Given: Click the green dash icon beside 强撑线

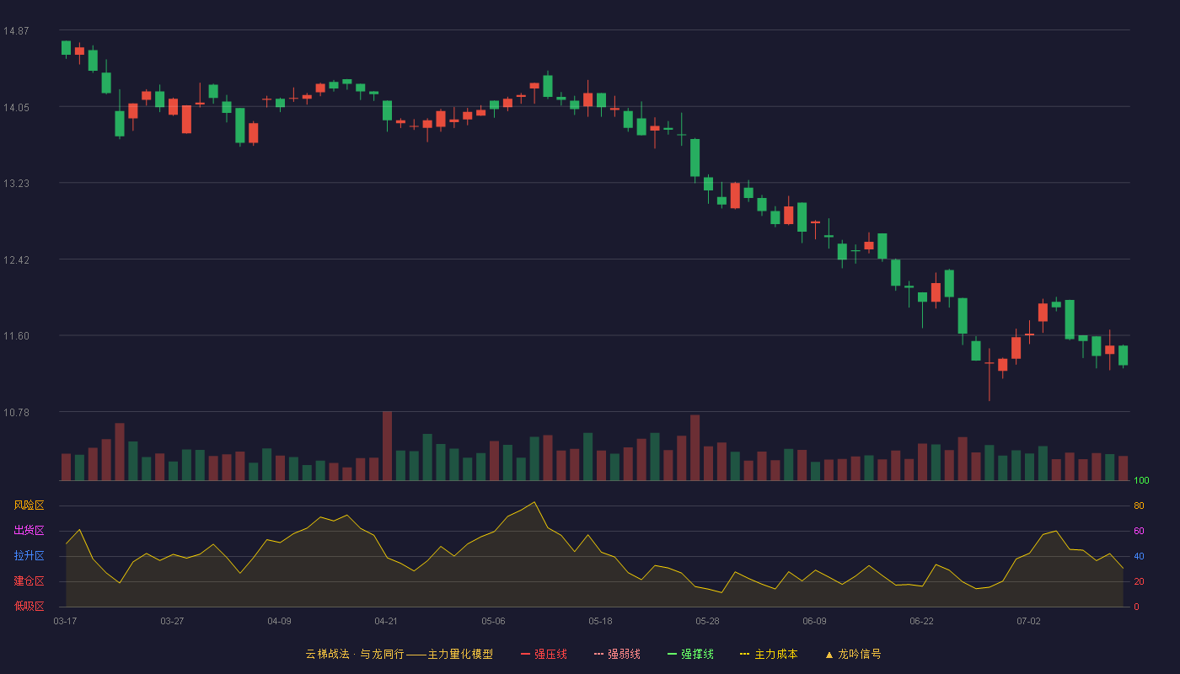Looking at the screenshot, I should pyautogui.click(x=672, y=654).
